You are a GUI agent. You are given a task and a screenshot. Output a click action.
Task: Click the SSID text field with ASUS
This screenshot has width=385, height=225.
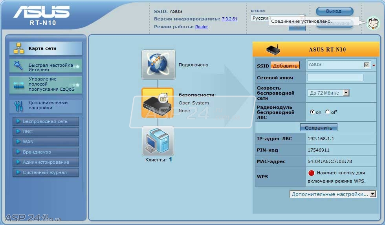coord(339,65)
